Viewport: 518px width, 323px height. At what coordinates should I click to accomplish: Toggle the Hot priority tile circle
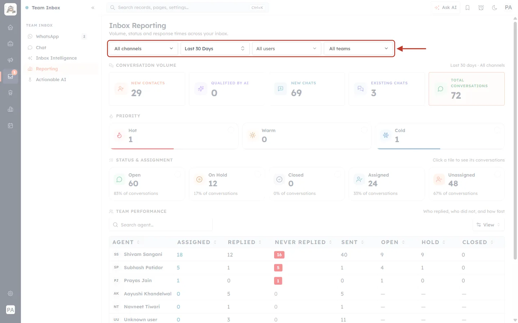231,130
